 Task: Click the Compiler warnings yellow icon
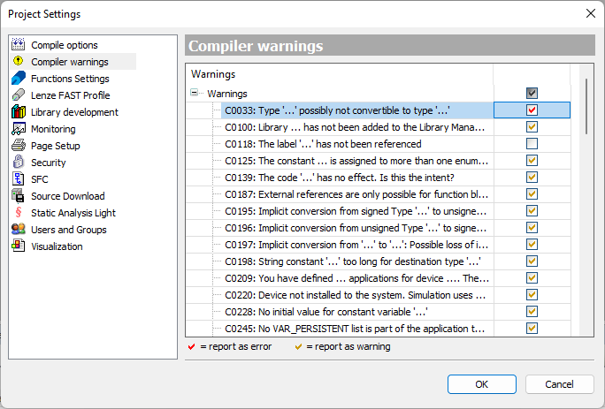pyautogui.click(x=19, y=61)
